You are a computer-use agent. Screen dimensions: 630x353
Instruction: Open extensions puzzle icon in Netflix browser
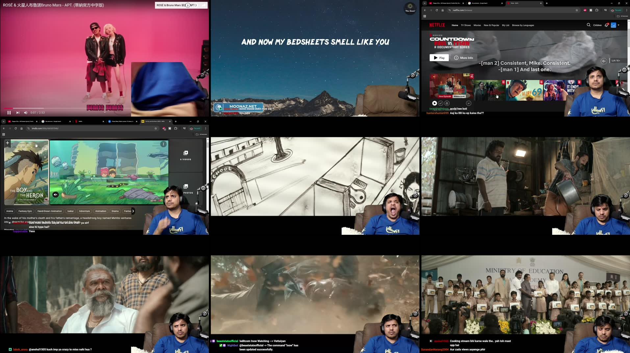pyautogui.click(x=597, y=10)
